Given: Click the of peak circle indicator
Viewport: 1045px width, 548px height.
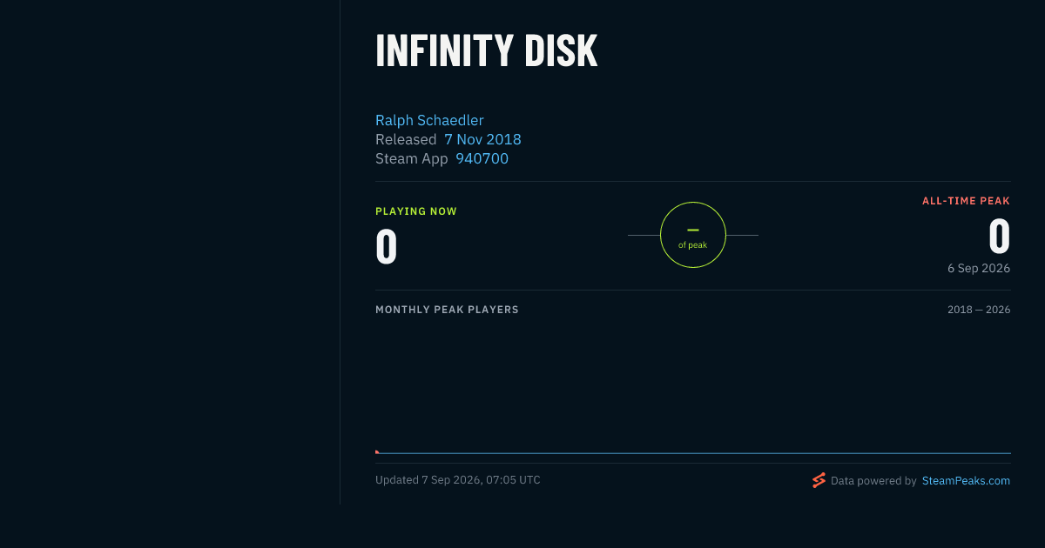Looking at the screenshot, I should 693,235.
